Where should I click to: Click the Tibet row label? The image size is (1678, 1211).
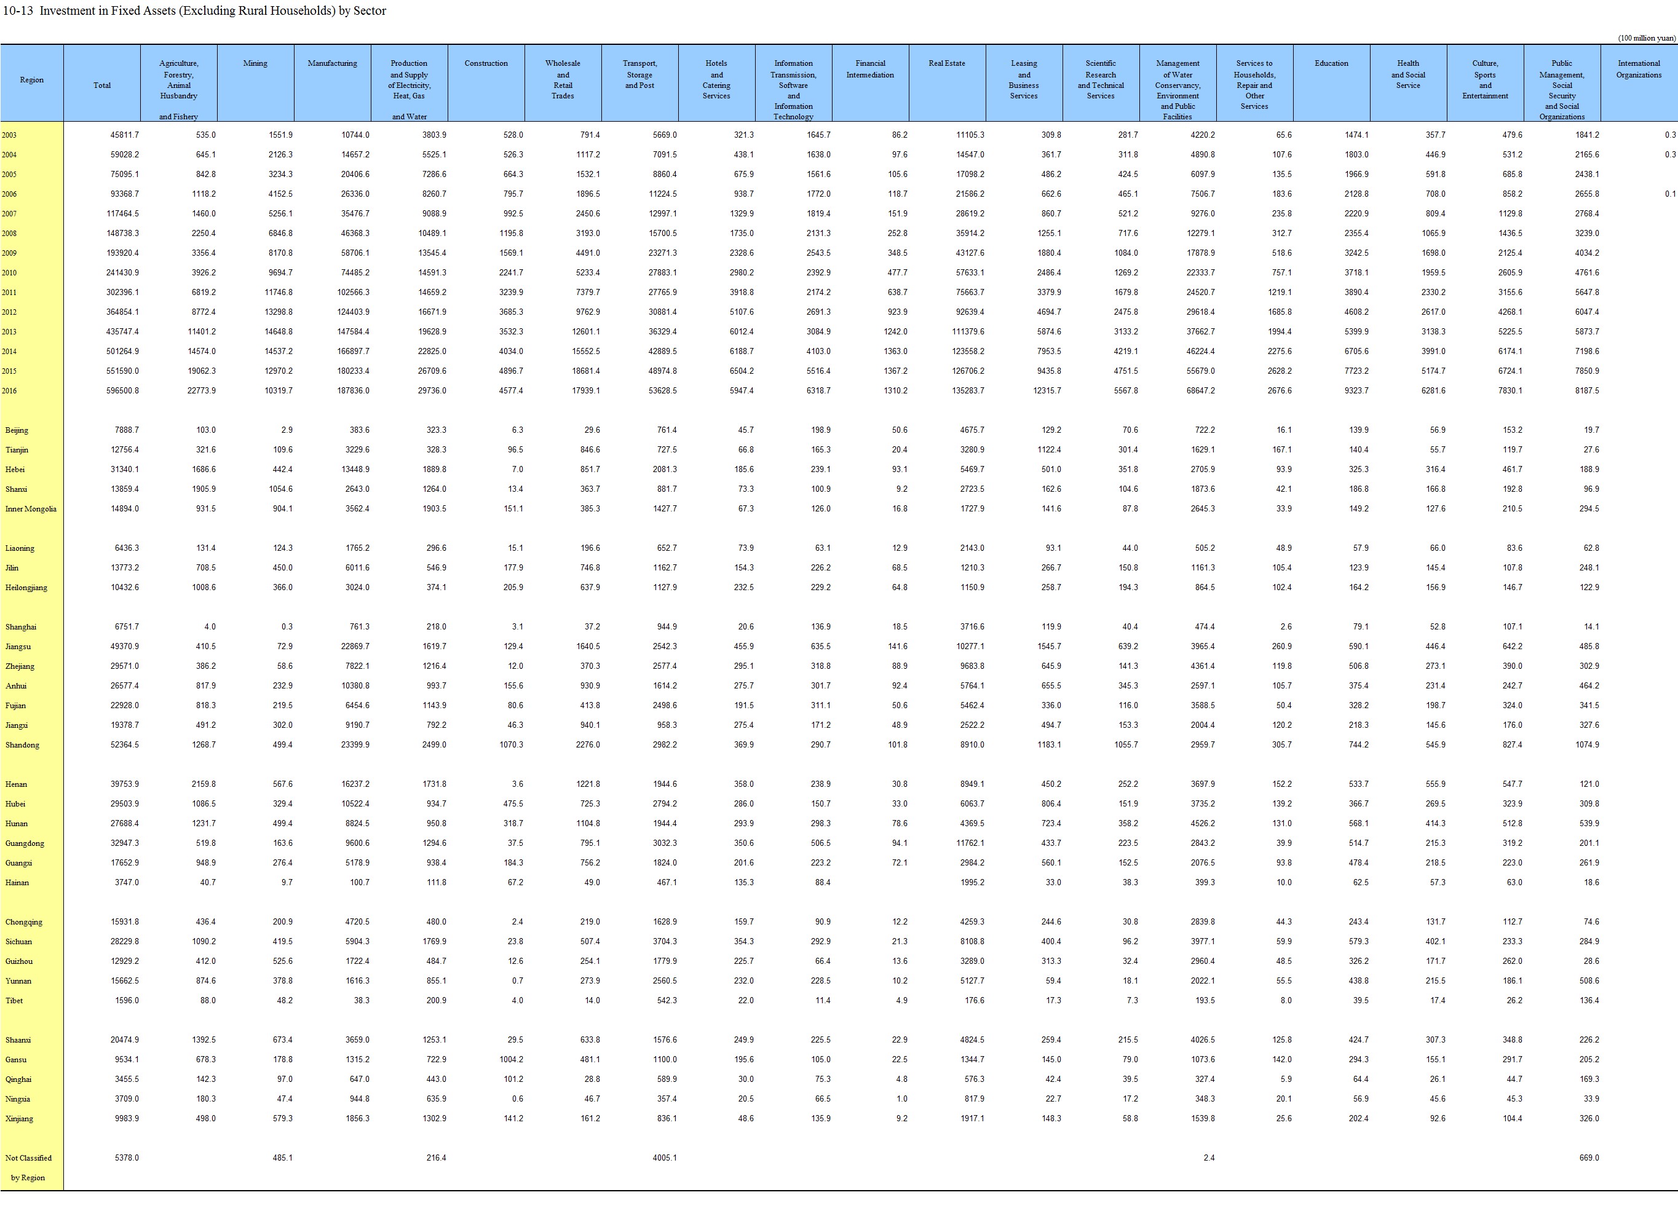click(14, 1001)
